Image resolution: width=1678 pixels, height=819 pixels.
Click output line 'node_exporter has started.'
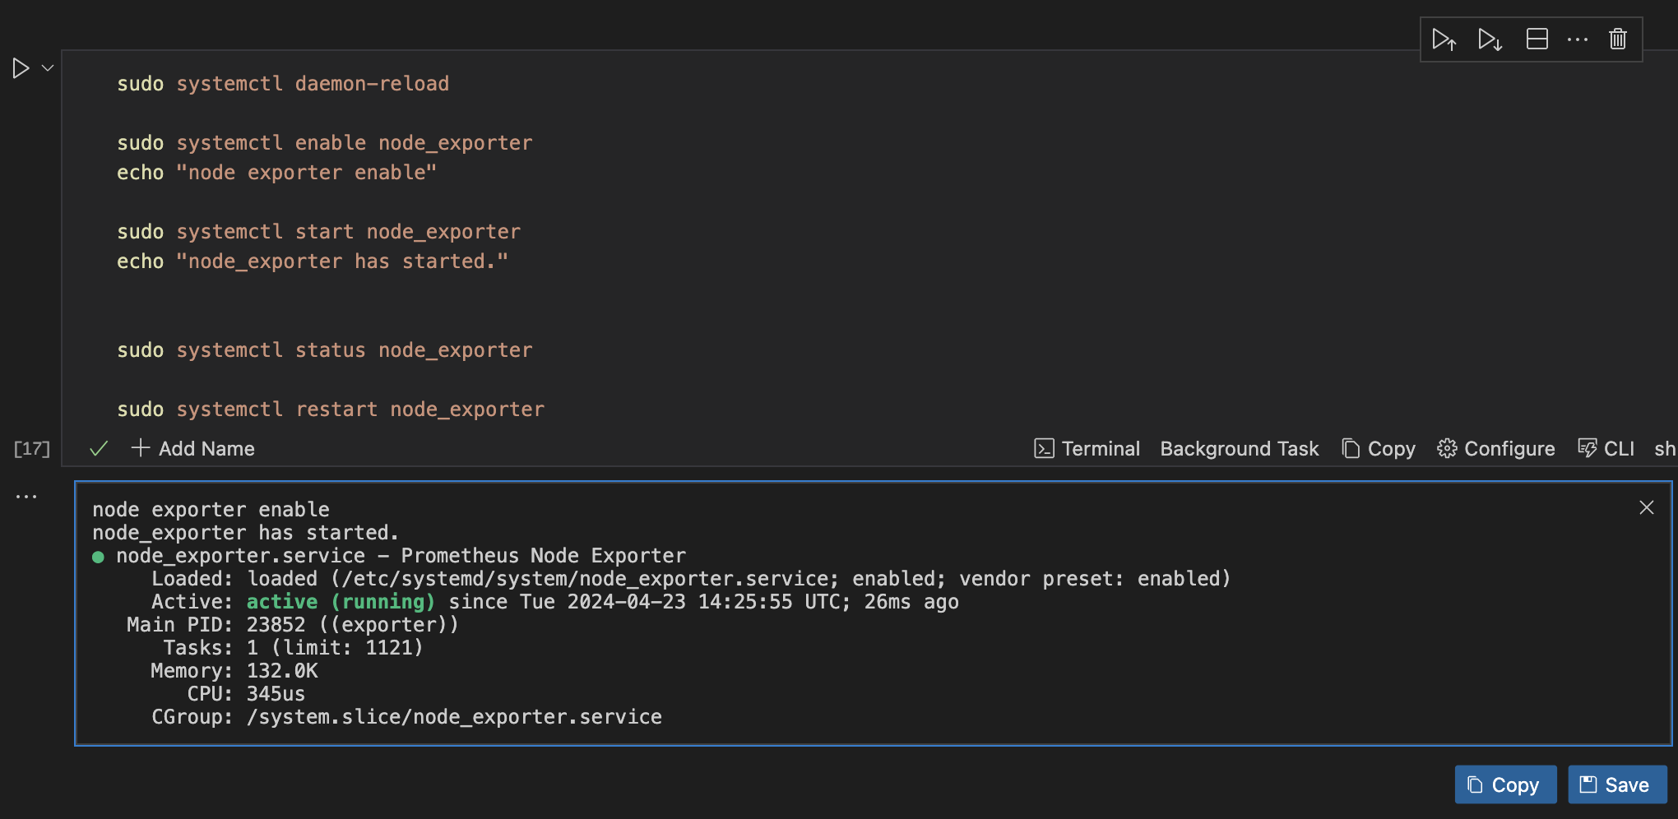click(x=246, y=533)
